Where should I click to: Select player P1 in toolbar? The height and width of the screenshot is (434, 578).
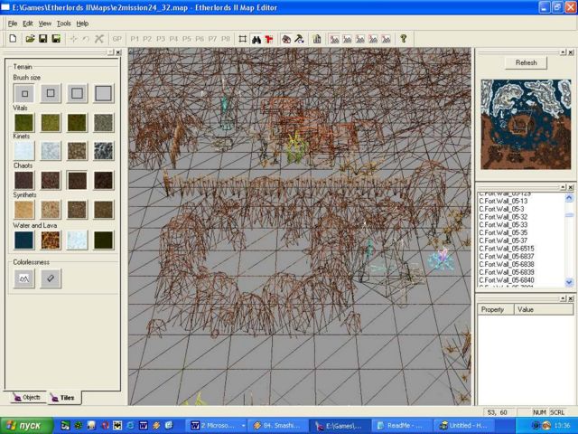click(135, 39)
